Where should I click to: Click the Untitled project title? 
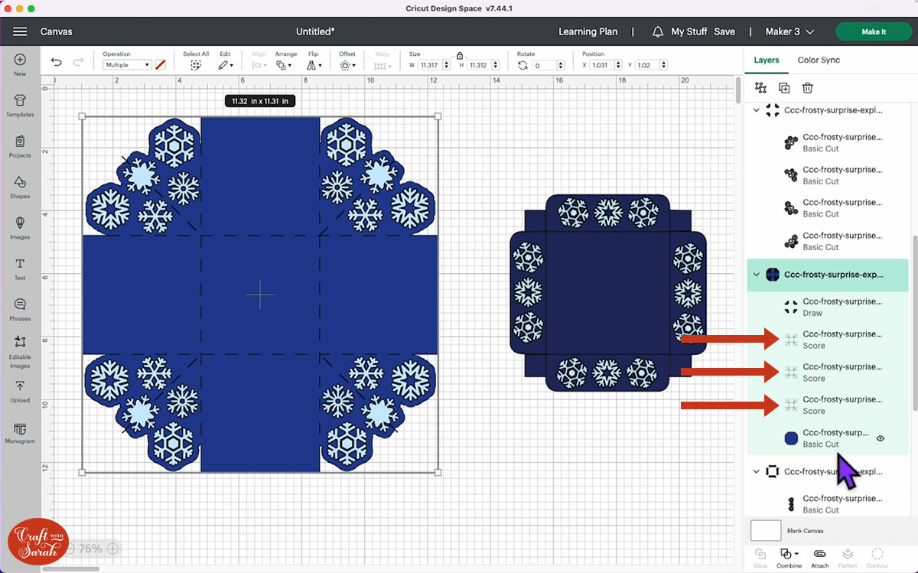click(x=315, y=31)
